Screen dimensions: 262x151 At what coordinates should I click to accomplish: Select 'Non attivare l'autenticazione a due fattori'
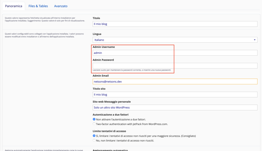click(x=94, y=119)
